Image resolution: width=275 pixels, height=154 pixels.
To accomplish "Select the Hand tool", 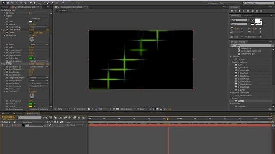I will [8, 3].
